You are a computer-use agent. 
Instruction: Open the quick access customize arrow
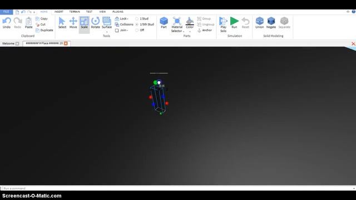click(x=34, y=12)
